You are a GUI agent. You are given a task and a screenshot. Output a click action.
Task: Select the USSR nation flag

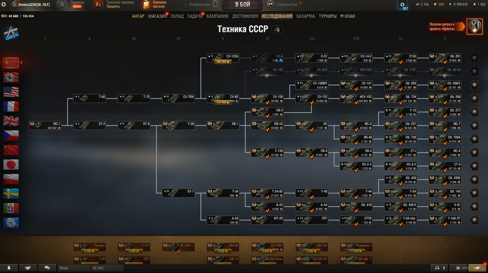click(x=11, y=62)
